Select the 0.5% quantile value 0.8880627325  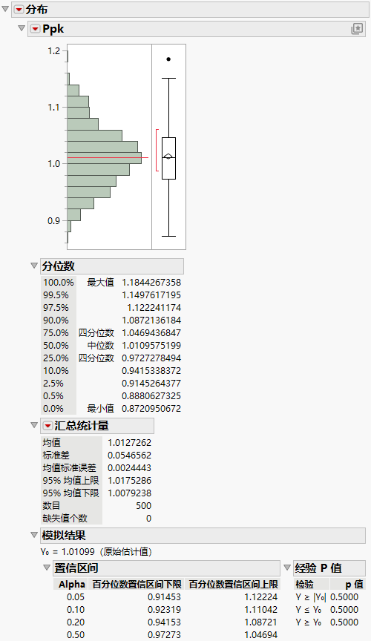click(151, 396)
